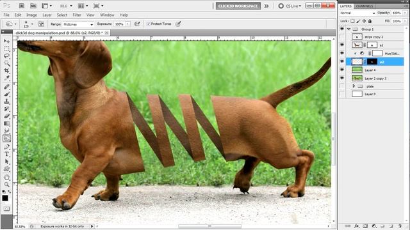
Task: Select the Clone Stamp tool
Action: click(7, 102)
